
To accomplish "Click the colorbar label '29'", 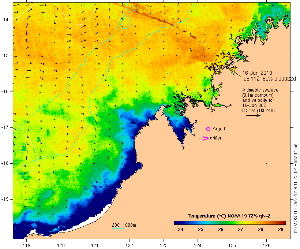I will click(281, 229).
